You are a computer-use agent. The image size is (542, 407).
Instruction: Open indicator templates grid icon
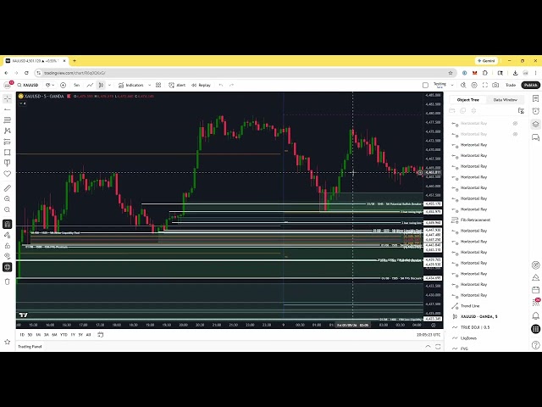[x=158, y=85]
